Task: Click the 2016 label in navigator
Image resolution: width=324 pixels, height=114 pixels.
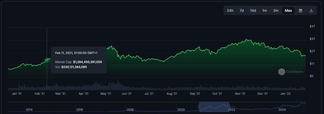Action: [80, 110]
